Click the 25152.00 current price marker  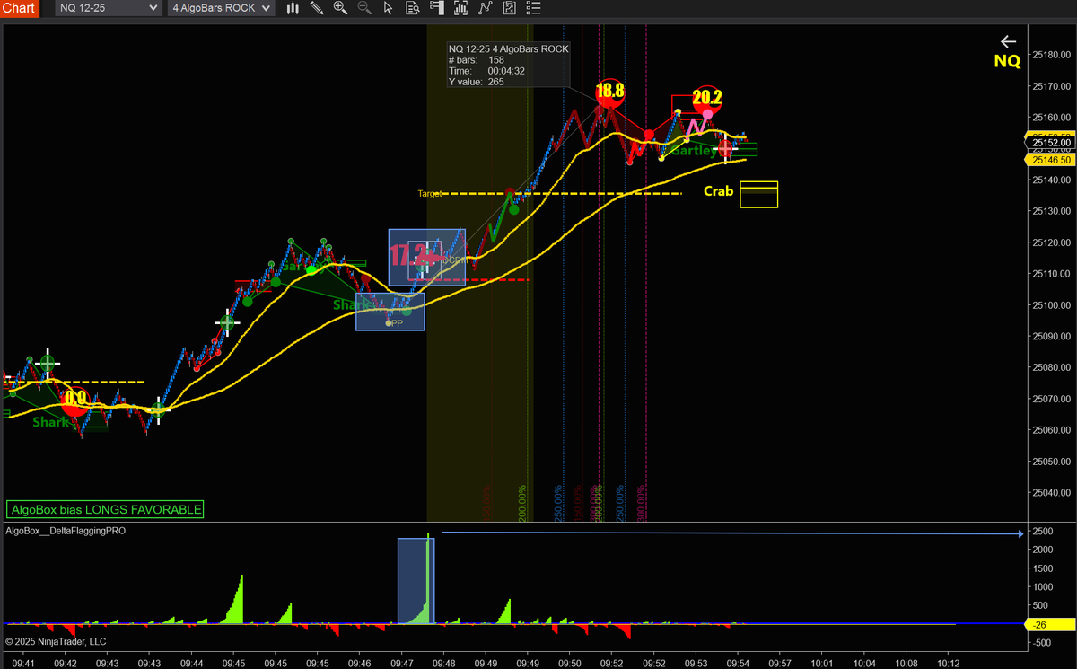point(1050,142)
